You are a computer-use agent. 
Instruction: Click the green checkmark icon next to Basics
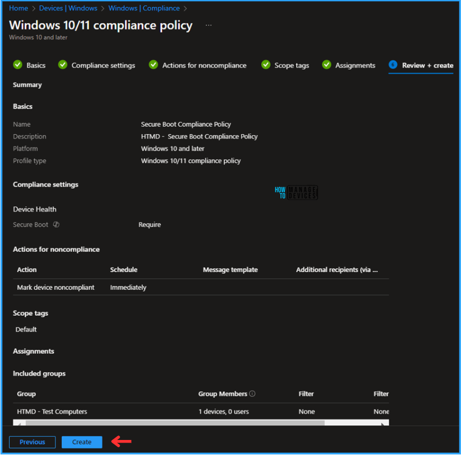18,65
